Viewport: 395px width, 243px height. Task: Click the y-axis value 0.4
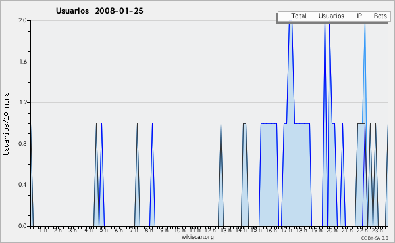tap(22, 185)
